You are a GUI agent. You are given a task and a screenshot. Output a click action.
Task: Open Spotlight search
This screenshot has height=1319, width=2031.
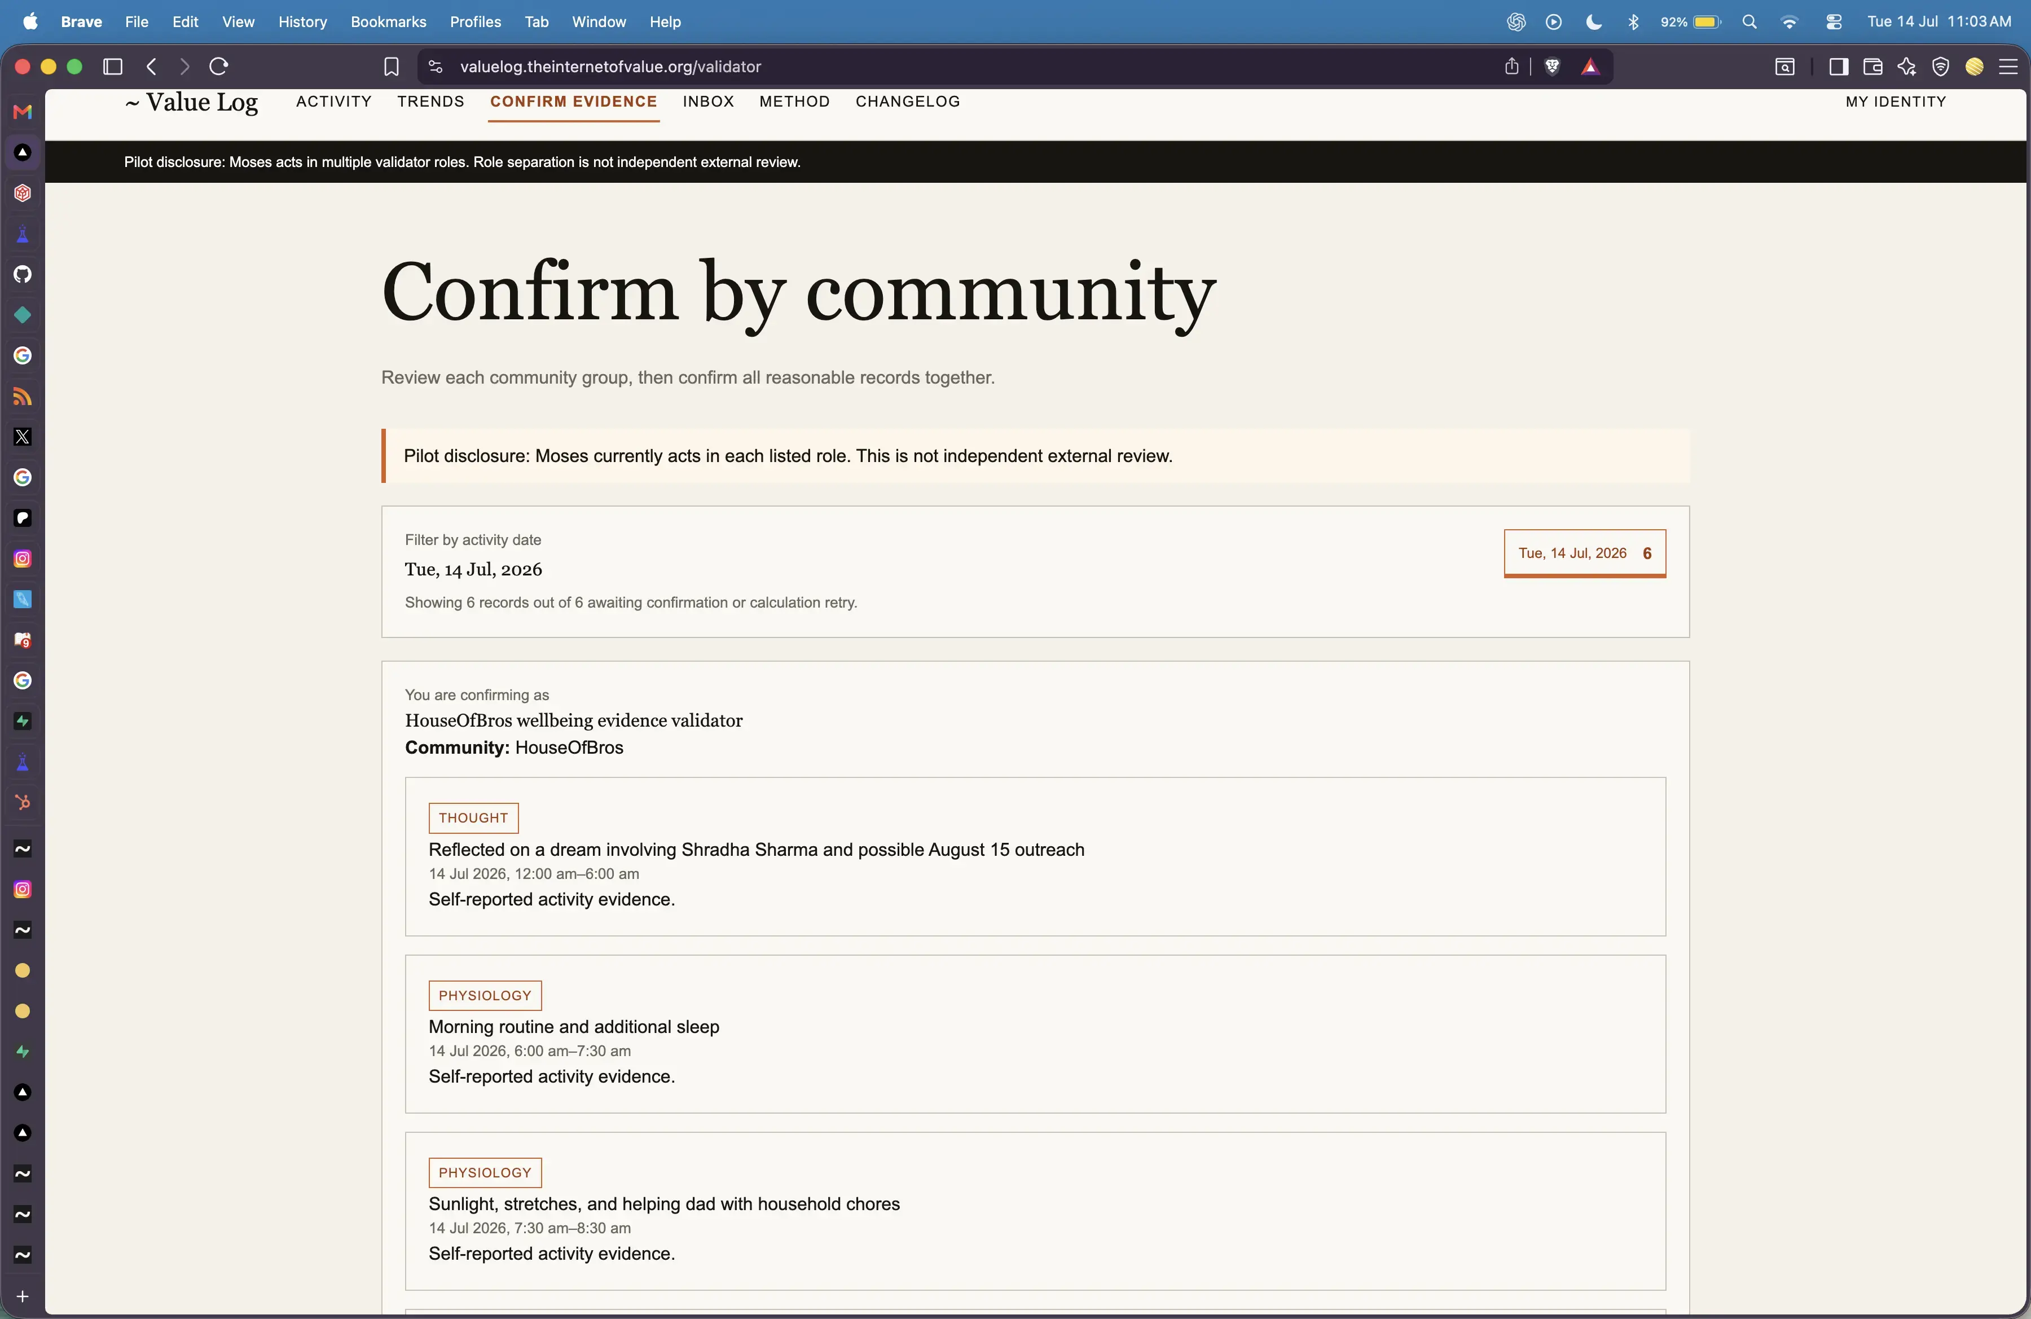1749,22
